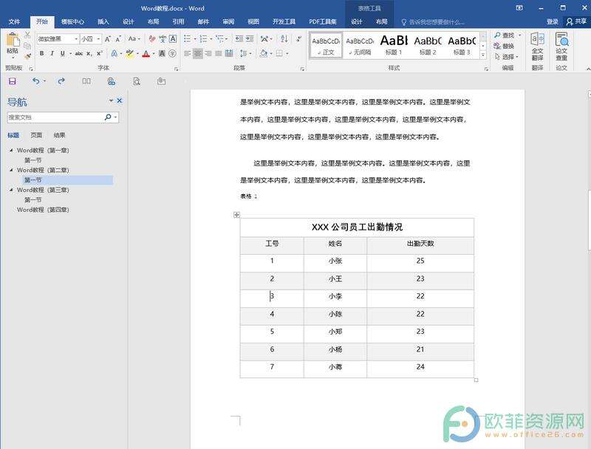Close the navigation pane

pos(120,100)
